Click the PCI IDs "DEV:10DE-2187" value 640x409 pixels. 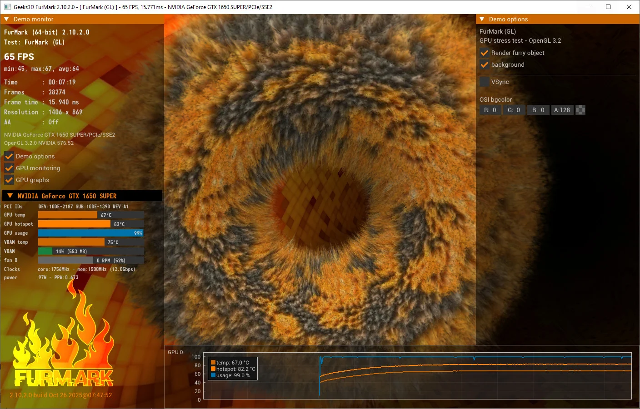click(55, 207)
